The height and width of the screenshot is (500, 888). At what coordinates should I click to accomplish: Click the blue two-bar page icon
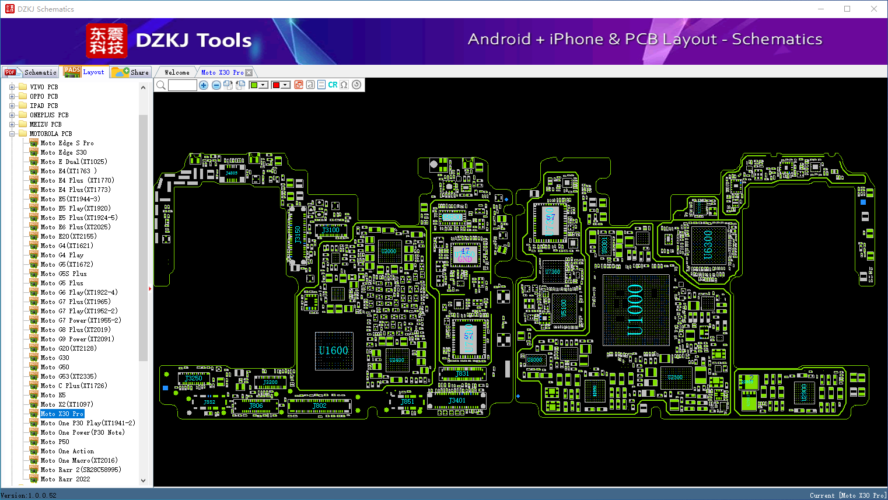click(321, 85)
